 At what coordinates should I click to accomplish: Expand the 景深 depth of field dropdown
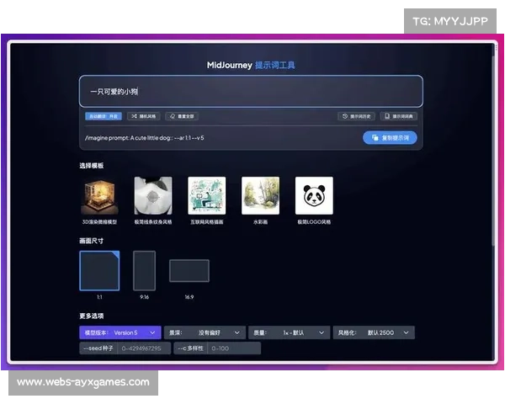[205, 332]
